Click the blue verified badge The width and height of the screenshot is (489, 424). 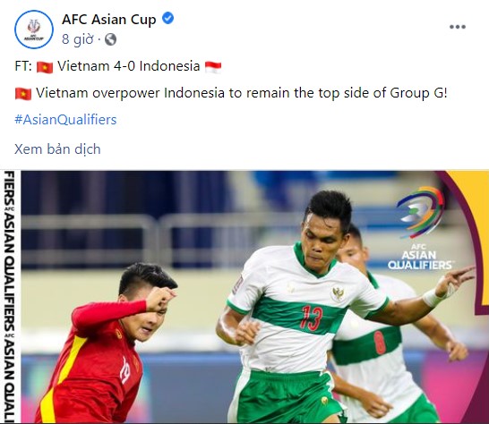tap(167, 19)
